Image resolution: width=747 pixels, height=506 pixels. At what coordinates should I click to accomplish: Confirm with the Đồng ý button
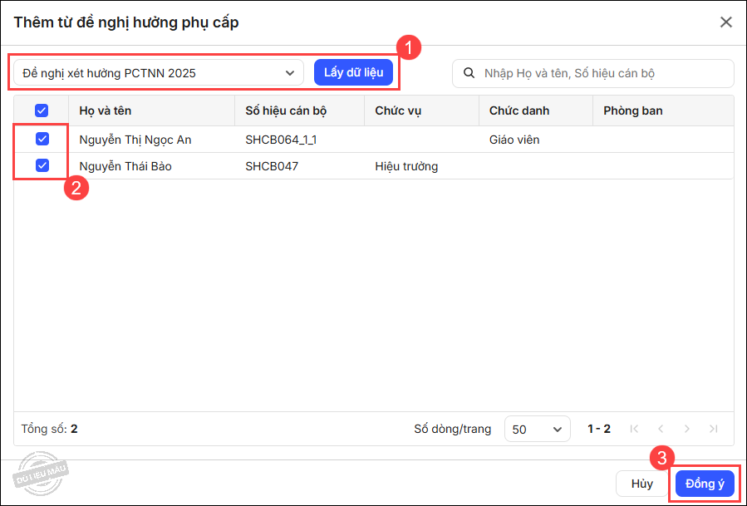705,484
